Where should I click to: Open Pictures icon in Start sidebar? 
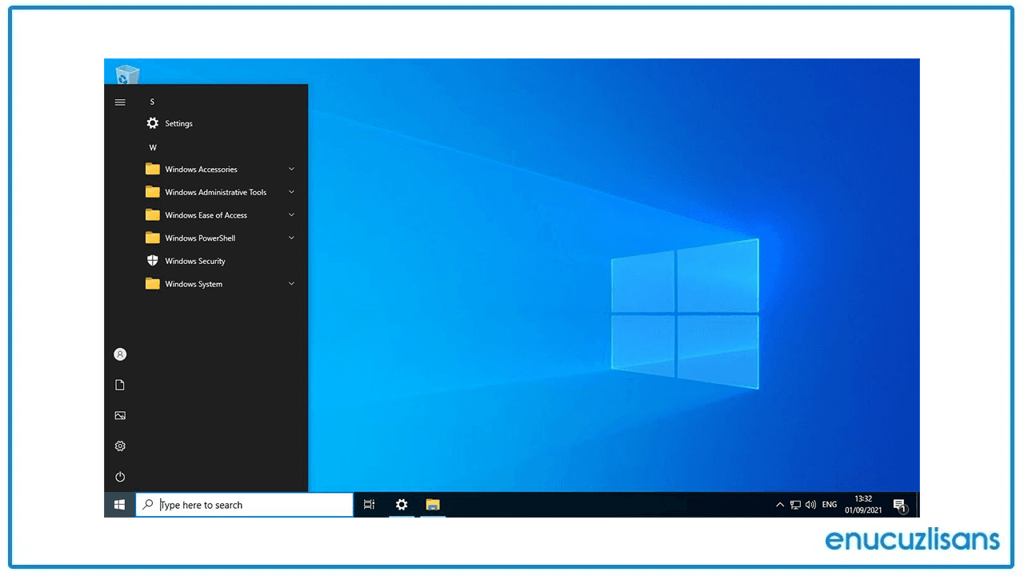tap(120, 415)
